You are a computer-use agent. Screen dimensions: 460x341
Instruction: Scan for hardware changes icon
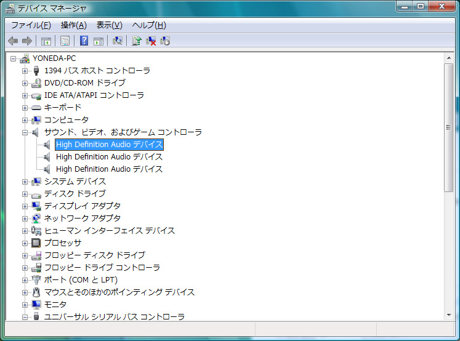pos(118,41)
